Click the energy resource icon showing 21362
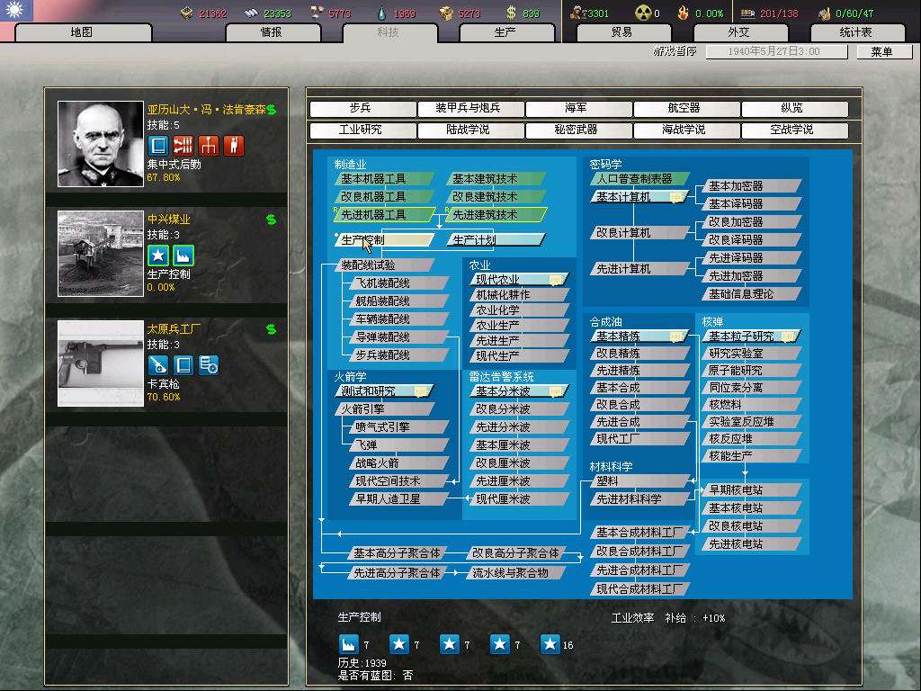The image size is (921, 691). tap(187, 13)
